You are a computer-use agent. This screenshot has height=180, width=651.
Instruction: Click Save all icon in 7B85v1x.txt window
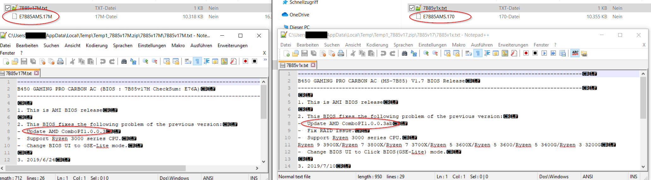(314, 53)
